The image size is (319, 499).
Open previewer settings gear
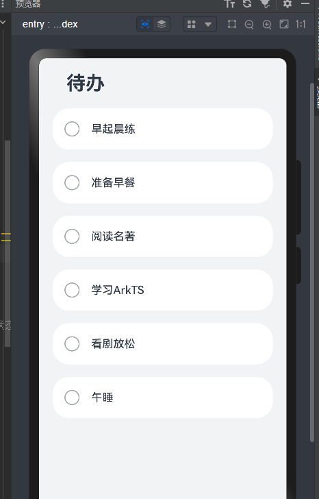288,4
